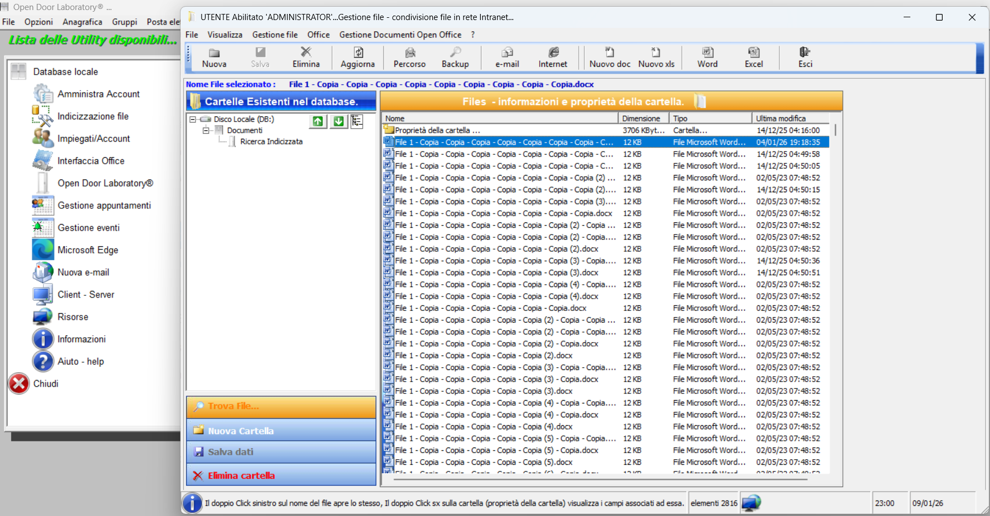The image size is (990, 516).
Task: Create a new document with Nuovo doc
Action: [609, 57]
